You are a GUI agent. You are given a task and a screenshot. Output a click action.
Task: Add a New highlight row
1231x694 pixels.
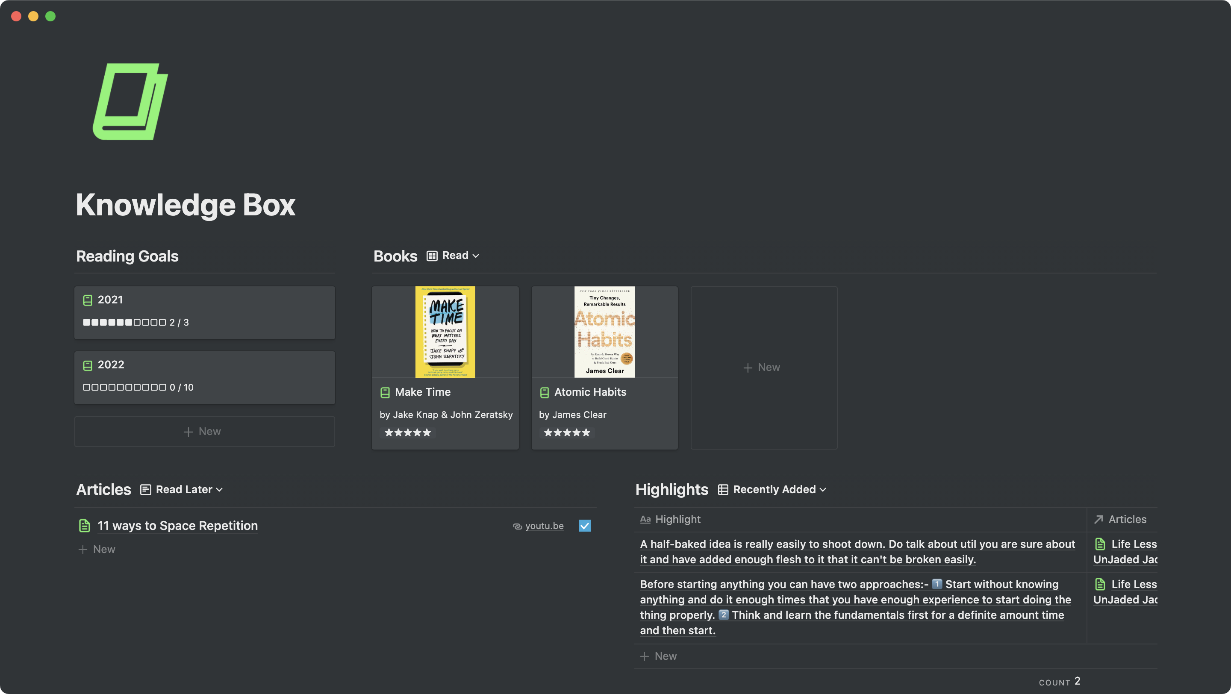click(x=665, y=656)
